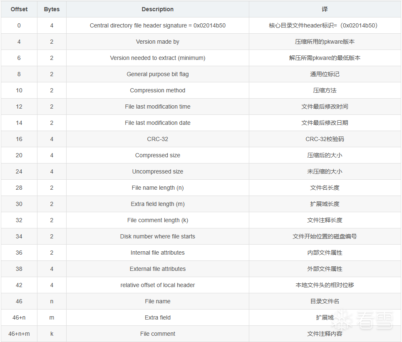Click the bytes value 'n'
The width and height of the screenshot is (402, 342).
click(52, 302)
